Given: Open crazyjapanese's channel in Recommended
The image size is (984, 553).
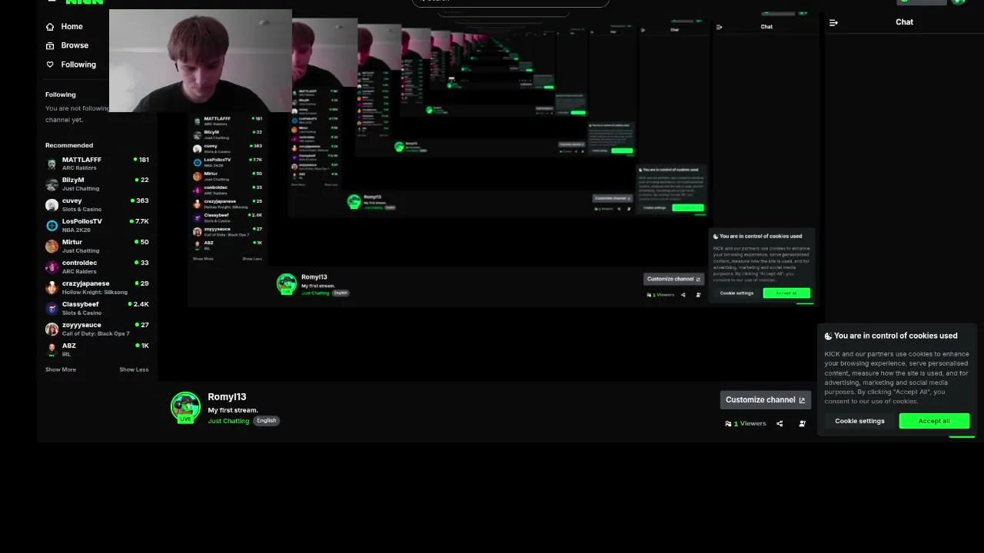Looking at the screenshot, I should tap(97, 287).
